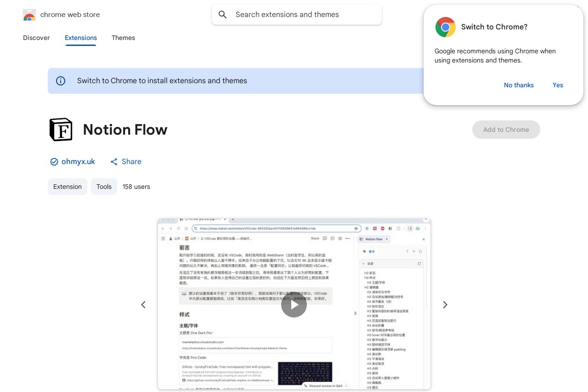Click the search magnifier icon
The height and width of the screenshot is (392, 588).
click(223, 15)
